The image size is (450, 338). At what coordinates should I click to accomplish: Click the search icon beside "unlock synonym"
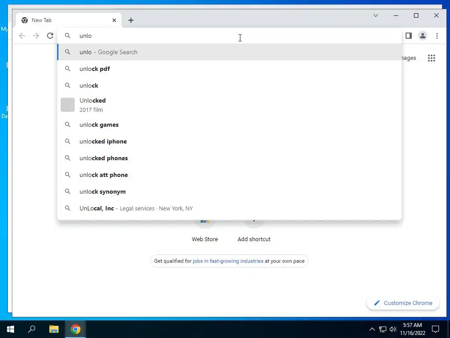click(x=67, y=191)
